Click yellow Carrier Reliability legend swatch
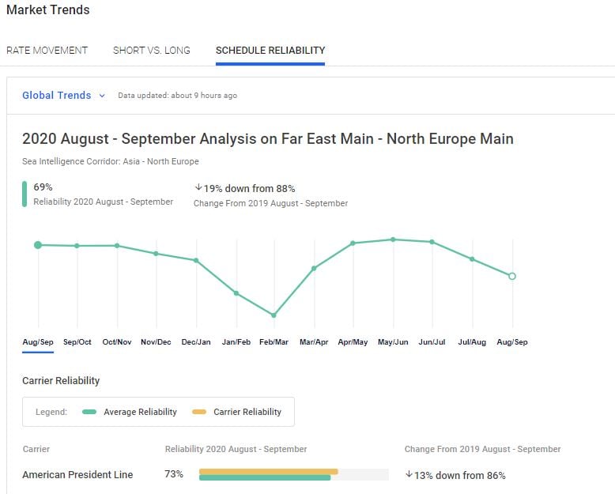The height and width of the screenshot is (494, 615). (x=199, y=412)
